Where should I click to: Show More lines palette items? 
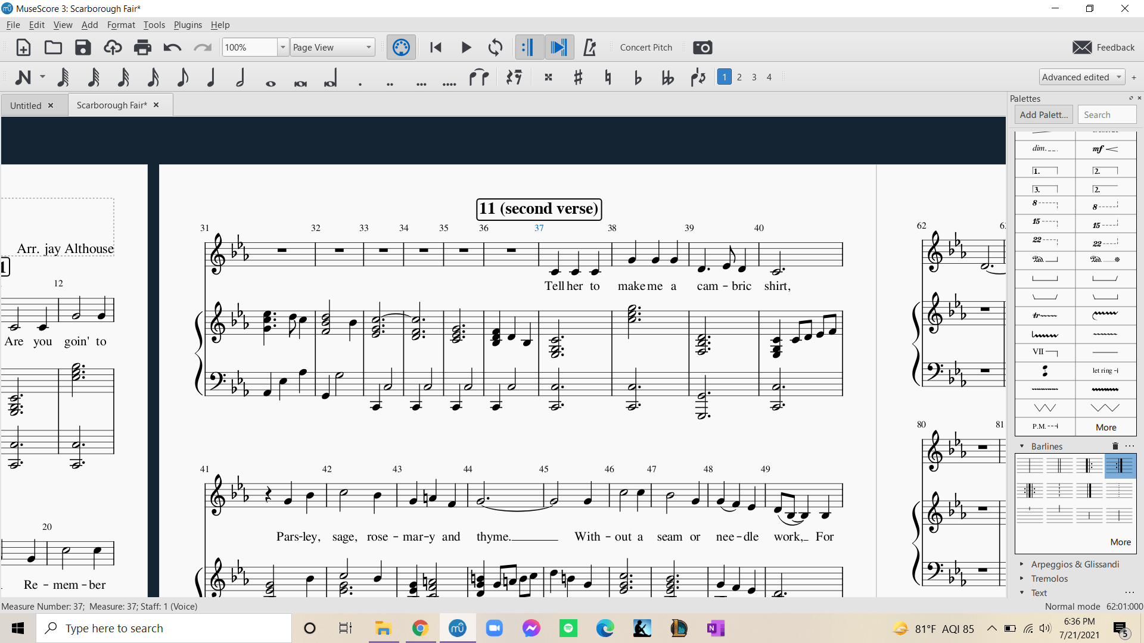tap(1106, 427)
